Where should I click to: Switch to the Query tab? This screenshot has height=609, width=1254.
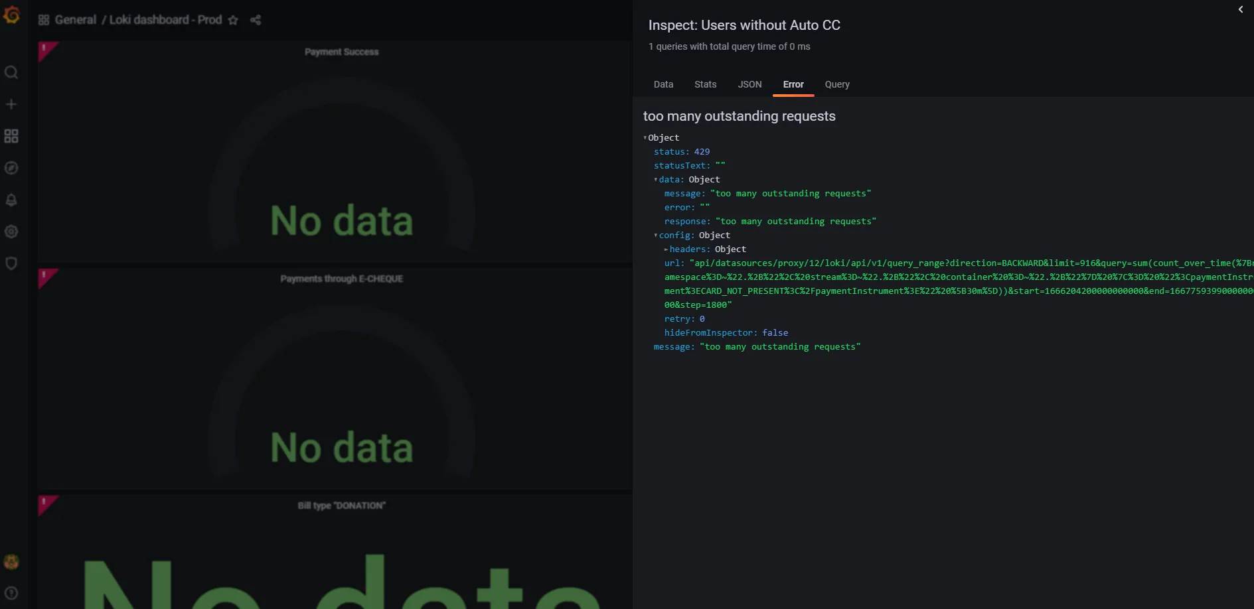coord(837,84)
